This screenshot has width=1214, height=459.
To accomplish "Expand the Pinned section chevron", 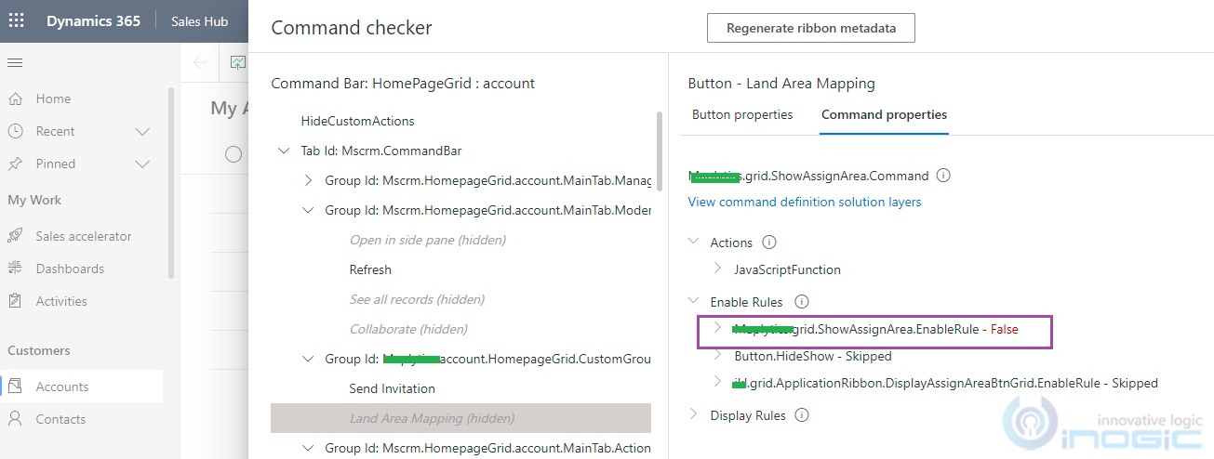I will [142, 164].
